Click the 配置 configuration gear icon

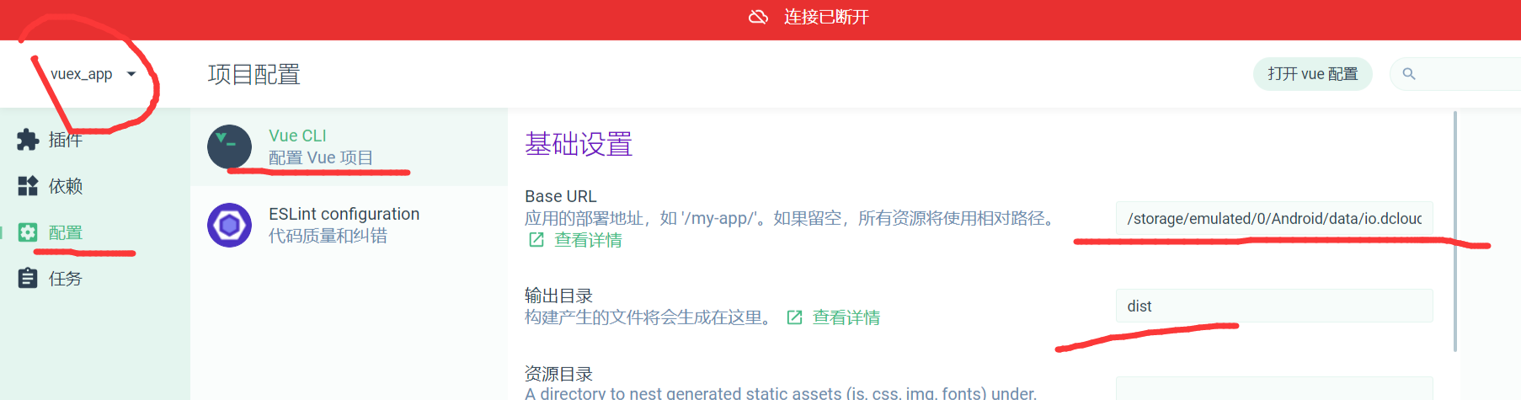(28, 232)
